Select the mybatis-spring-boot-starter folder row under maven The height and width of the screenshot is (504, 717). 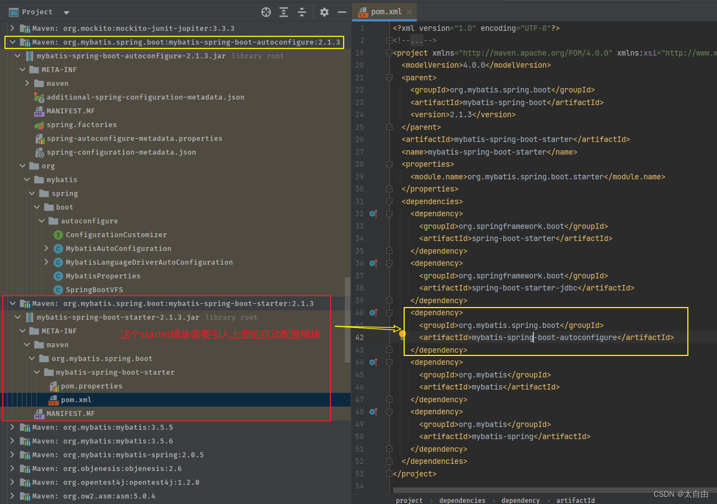pyautogui.click(x=175, y=372)
